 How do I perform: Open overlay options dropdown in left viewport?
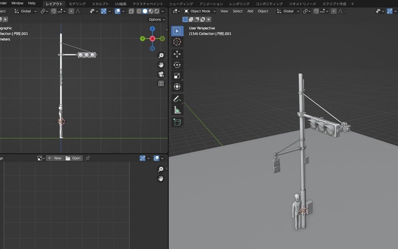(x=123, y=11)
